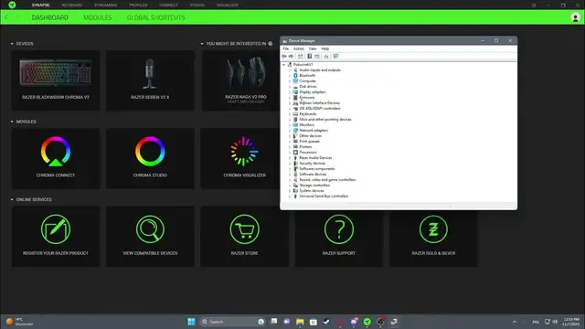Open the Razer Seiren V2 X microphone card
This screenshot has height=329, width=585.
[150, 80]
